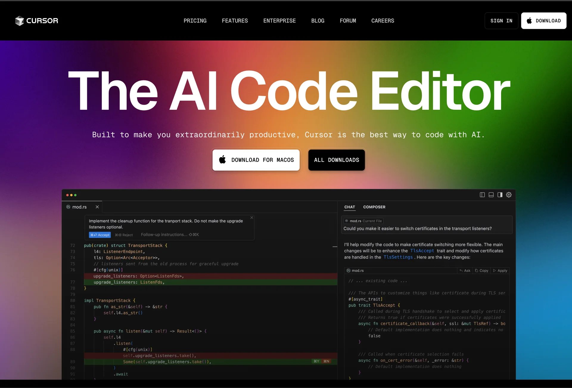Screen dimensions: 572x388
Task: Dismiss the inline prompt box with X
Action: click(252, 217)
